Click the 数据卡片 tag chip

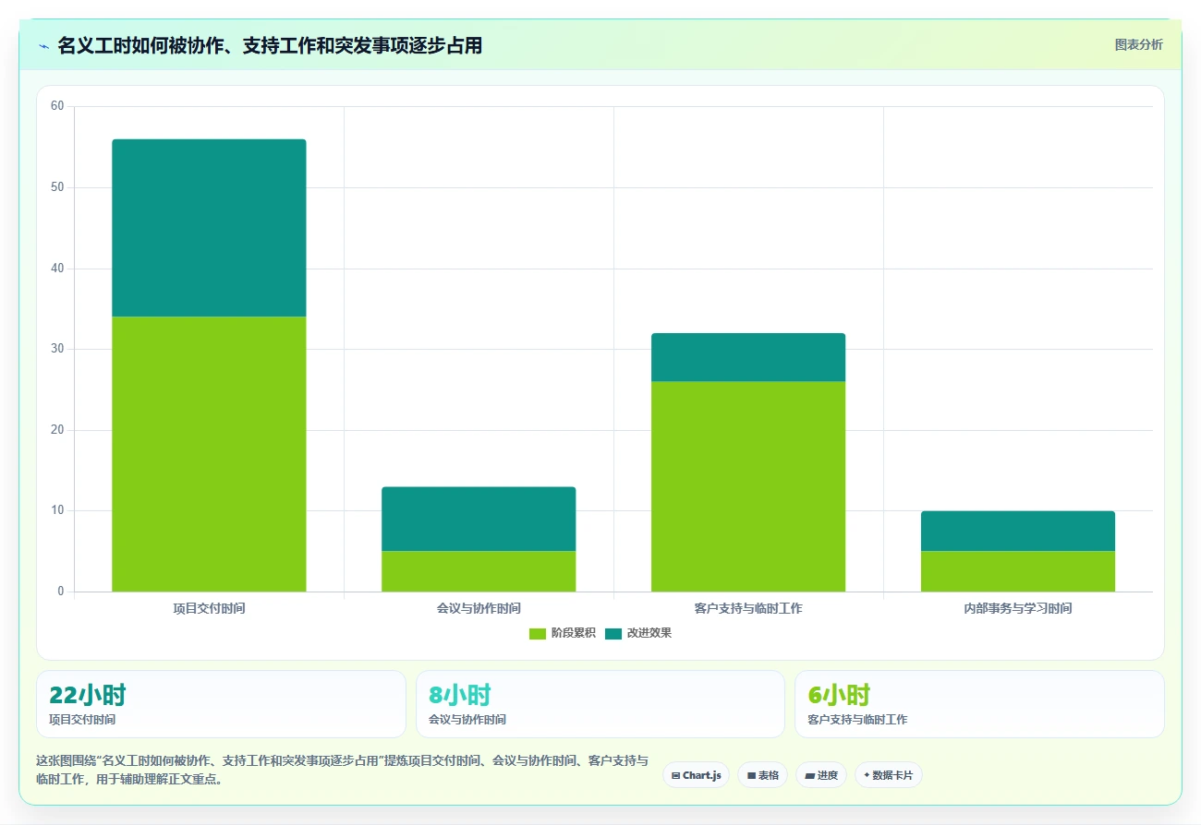[x=888, y=775]
